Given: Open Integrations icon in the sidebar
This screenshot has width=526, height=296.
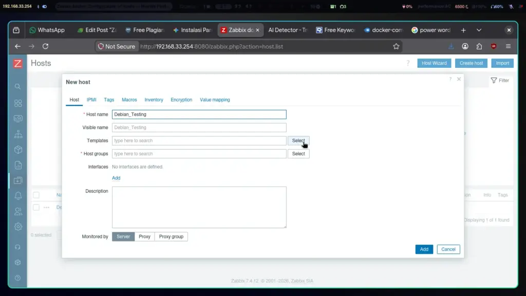Looking at the screenshot, I should [18, 263].
